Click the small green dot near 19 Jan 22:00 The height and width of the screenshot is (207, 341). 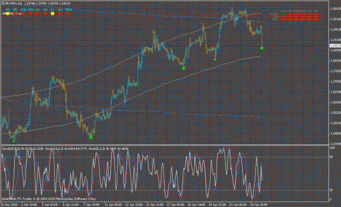[x=214, y=59]
